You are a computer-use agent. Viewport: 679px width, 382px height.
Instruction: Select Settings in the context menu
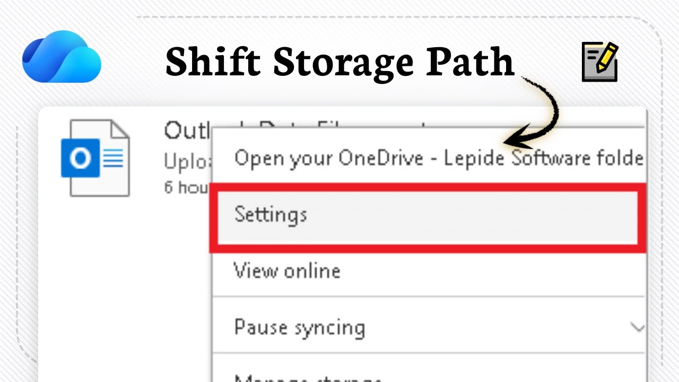coord(271,214)
